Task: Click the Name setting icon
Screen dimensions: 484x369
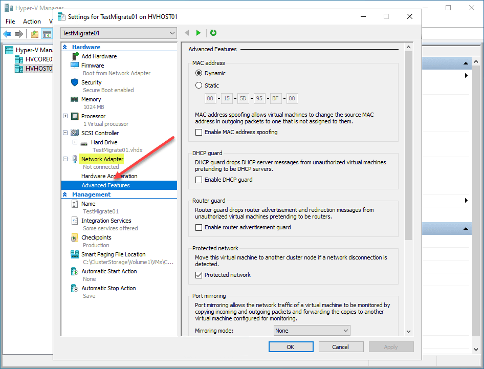Action: [75, 204]
